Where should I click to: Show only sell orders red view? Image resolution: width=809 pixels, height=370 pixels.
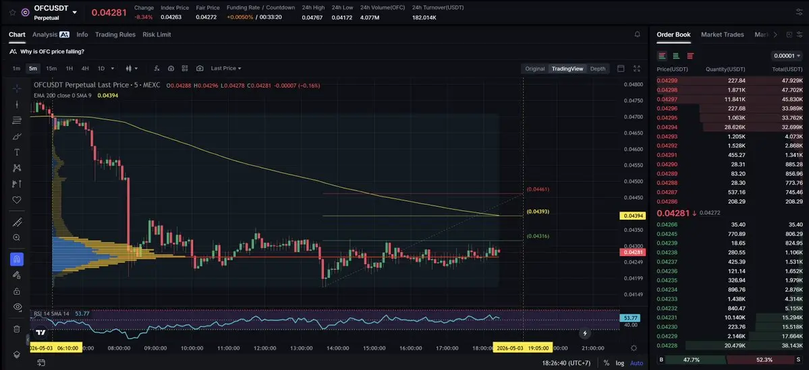(x=690, y=56)
